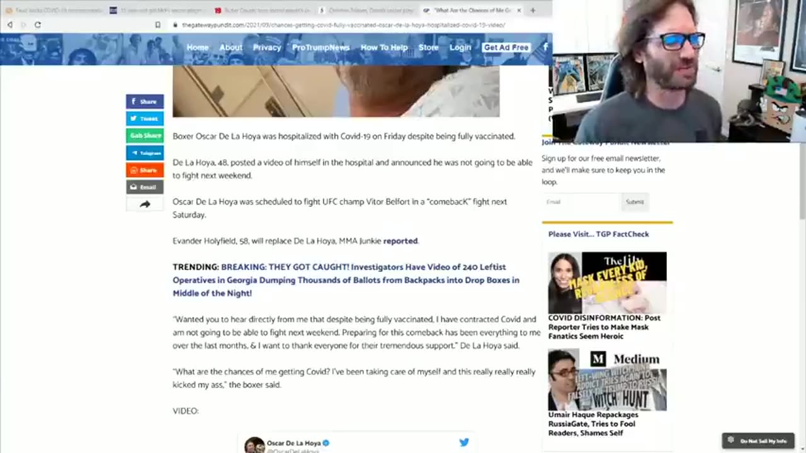The height and width of the screenshot is (453, 806).
Task: Switch to the 'Butler County' browser tab
Action: [262, 10]
